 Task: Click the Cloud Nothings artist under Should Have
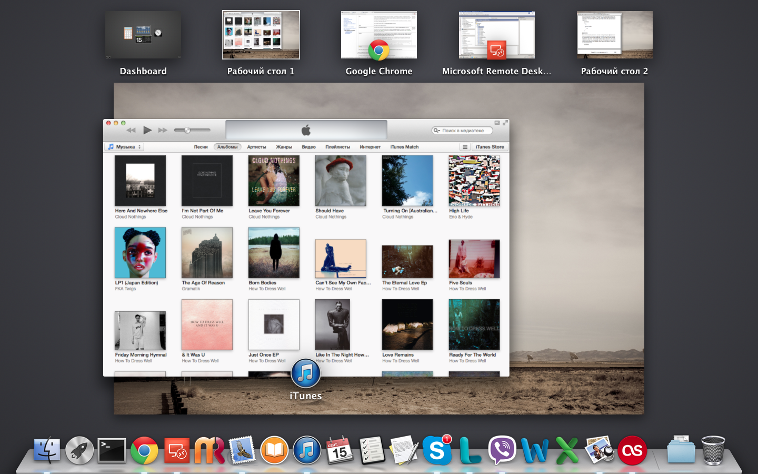pyautogui.click(x=331, y=217)
